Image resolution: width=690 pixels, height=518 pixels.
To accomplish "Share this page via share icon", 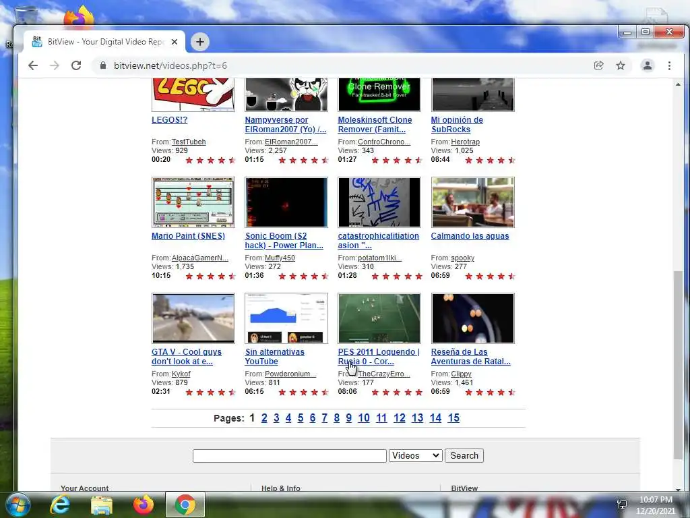I will (598, 65).
